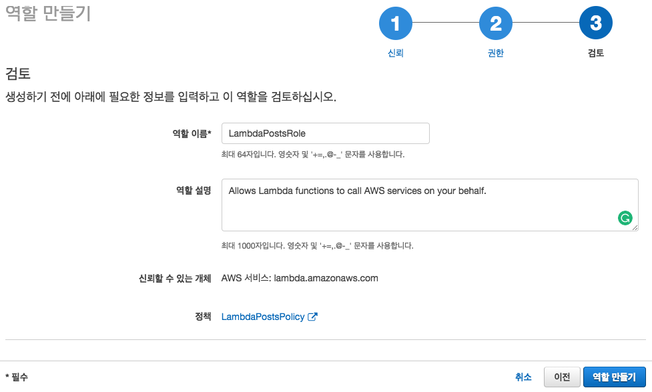Click the 역할 이름* field label
The width and height of the screenshot is (652, 392).
[x=192, y=134]
